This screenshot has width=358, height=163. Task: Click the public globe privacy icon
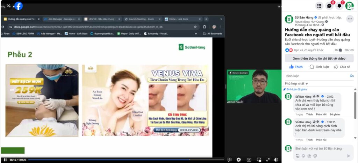point(322,25)
